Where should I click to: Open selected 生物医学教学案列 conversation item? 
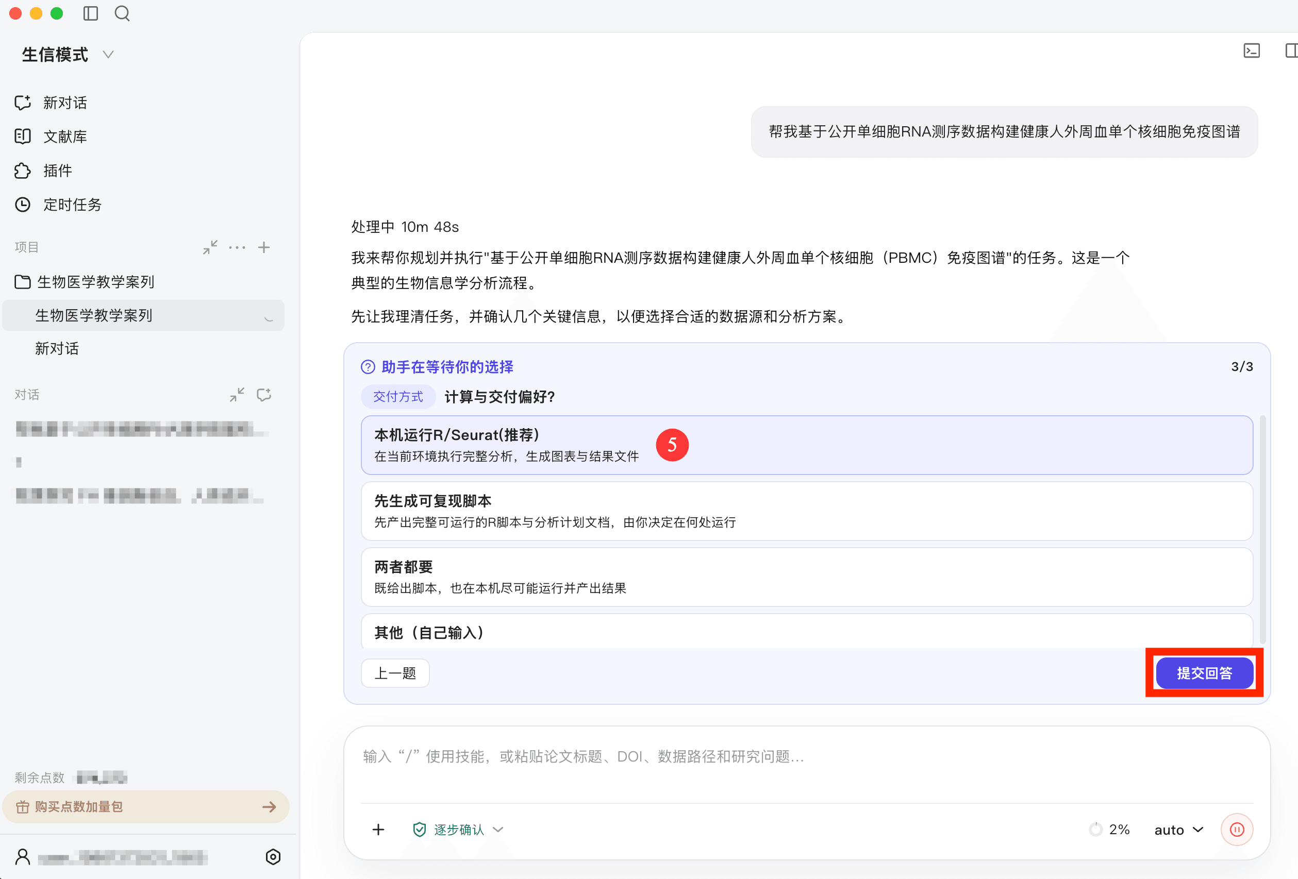143,315
